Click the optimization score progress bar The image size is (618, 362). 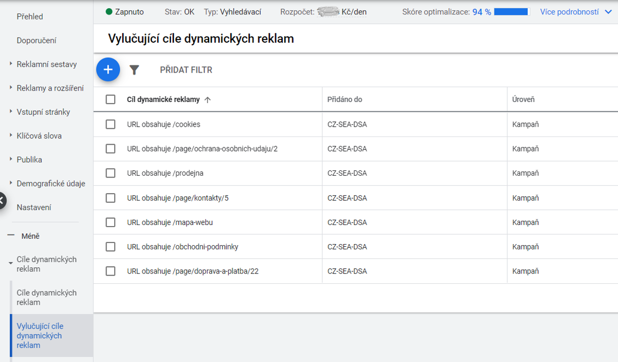(x=512, y=12)
